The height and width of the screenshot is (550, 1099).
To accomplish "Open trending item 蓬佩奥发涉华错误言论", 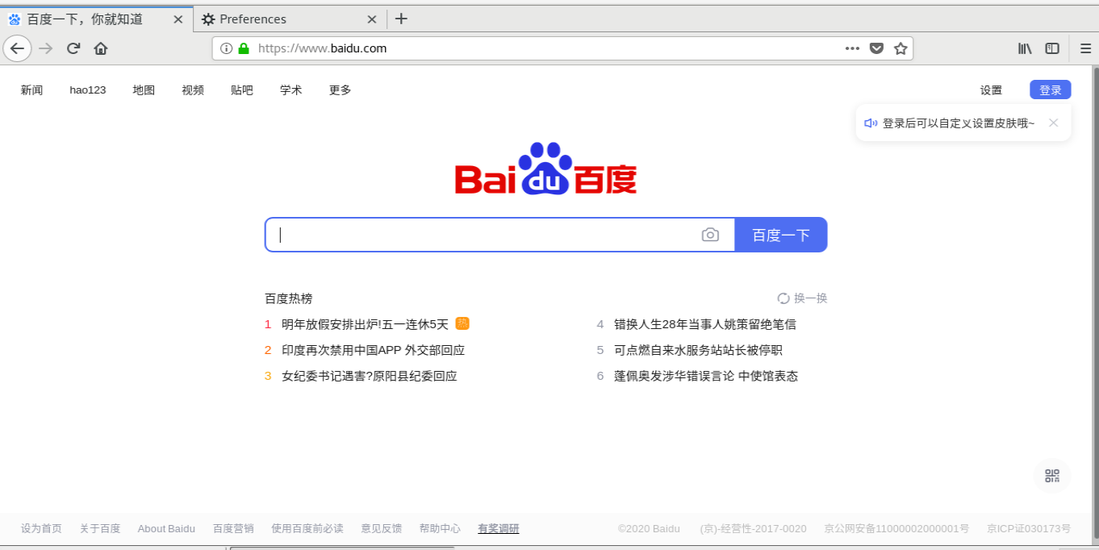I will click(706, 376).
